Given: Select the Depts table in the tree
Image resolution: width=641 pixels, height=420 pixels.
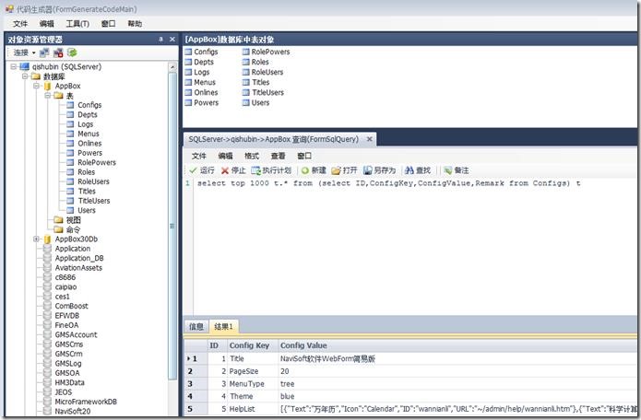Looking at the screenshot, I should (88, 115).
